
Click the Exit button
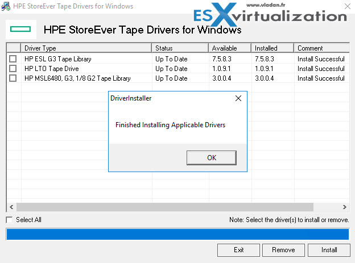pos(238,250)
